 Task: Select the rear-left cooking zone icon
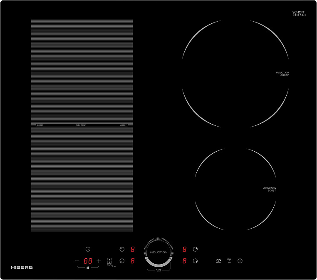click(x=122, y=249)
